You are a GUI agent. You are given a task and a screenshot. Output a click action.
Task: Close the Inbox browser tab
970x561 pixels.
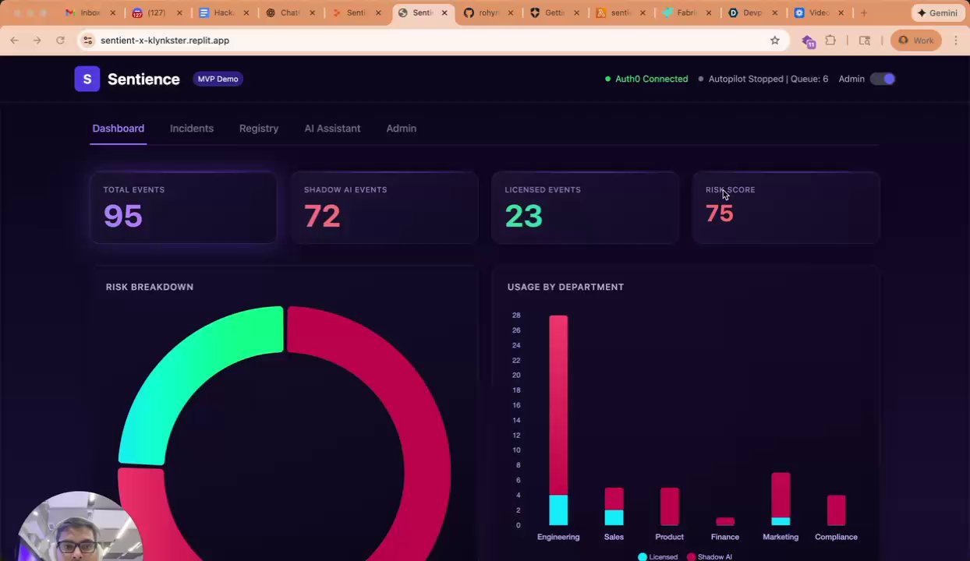tap(113, 13)
